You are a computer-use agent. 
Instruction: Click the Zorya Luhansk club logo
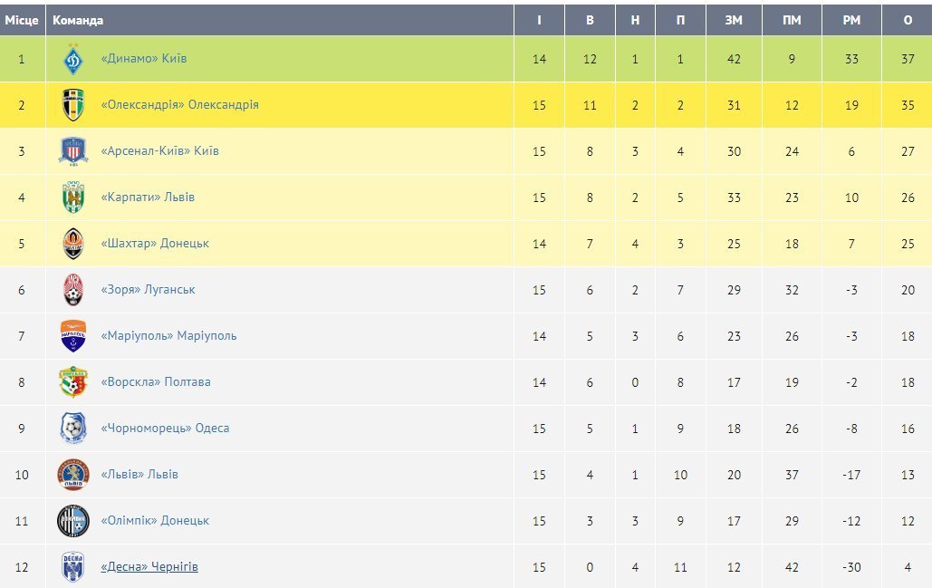pos(73,290)
